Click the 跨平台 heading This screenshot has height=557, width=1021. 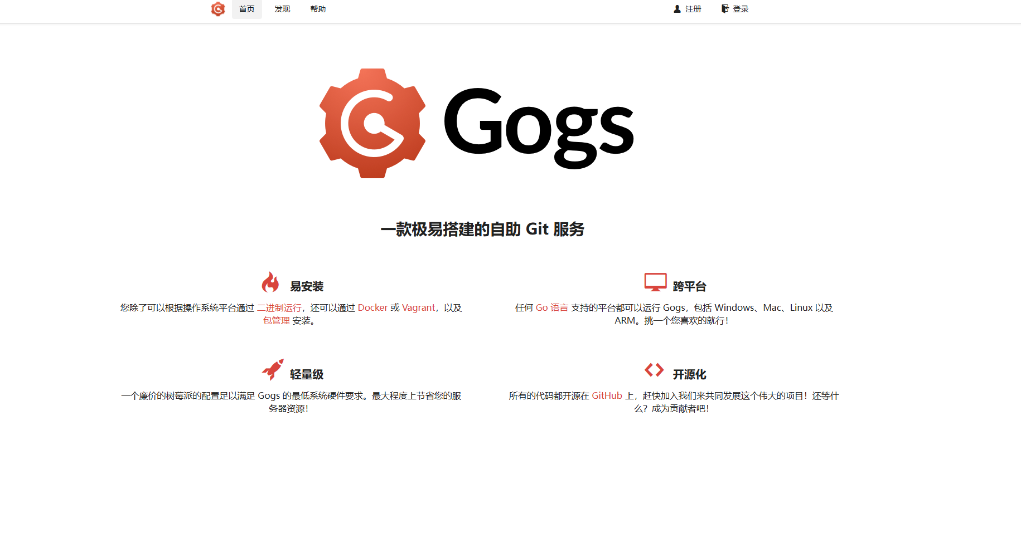(x=689, y=286)
